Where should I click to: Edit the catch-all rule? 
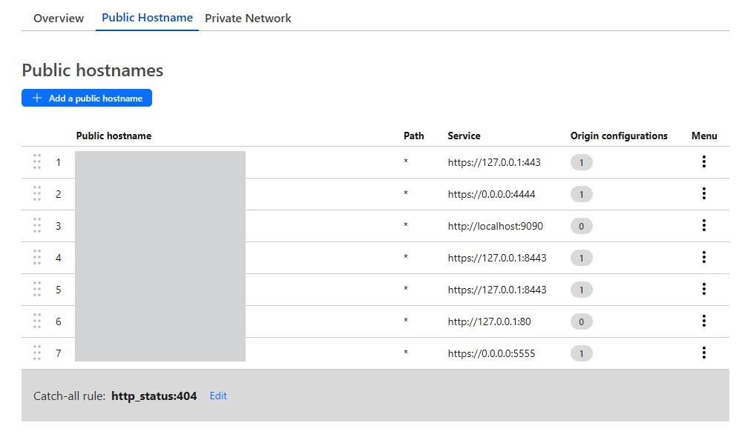218,396
